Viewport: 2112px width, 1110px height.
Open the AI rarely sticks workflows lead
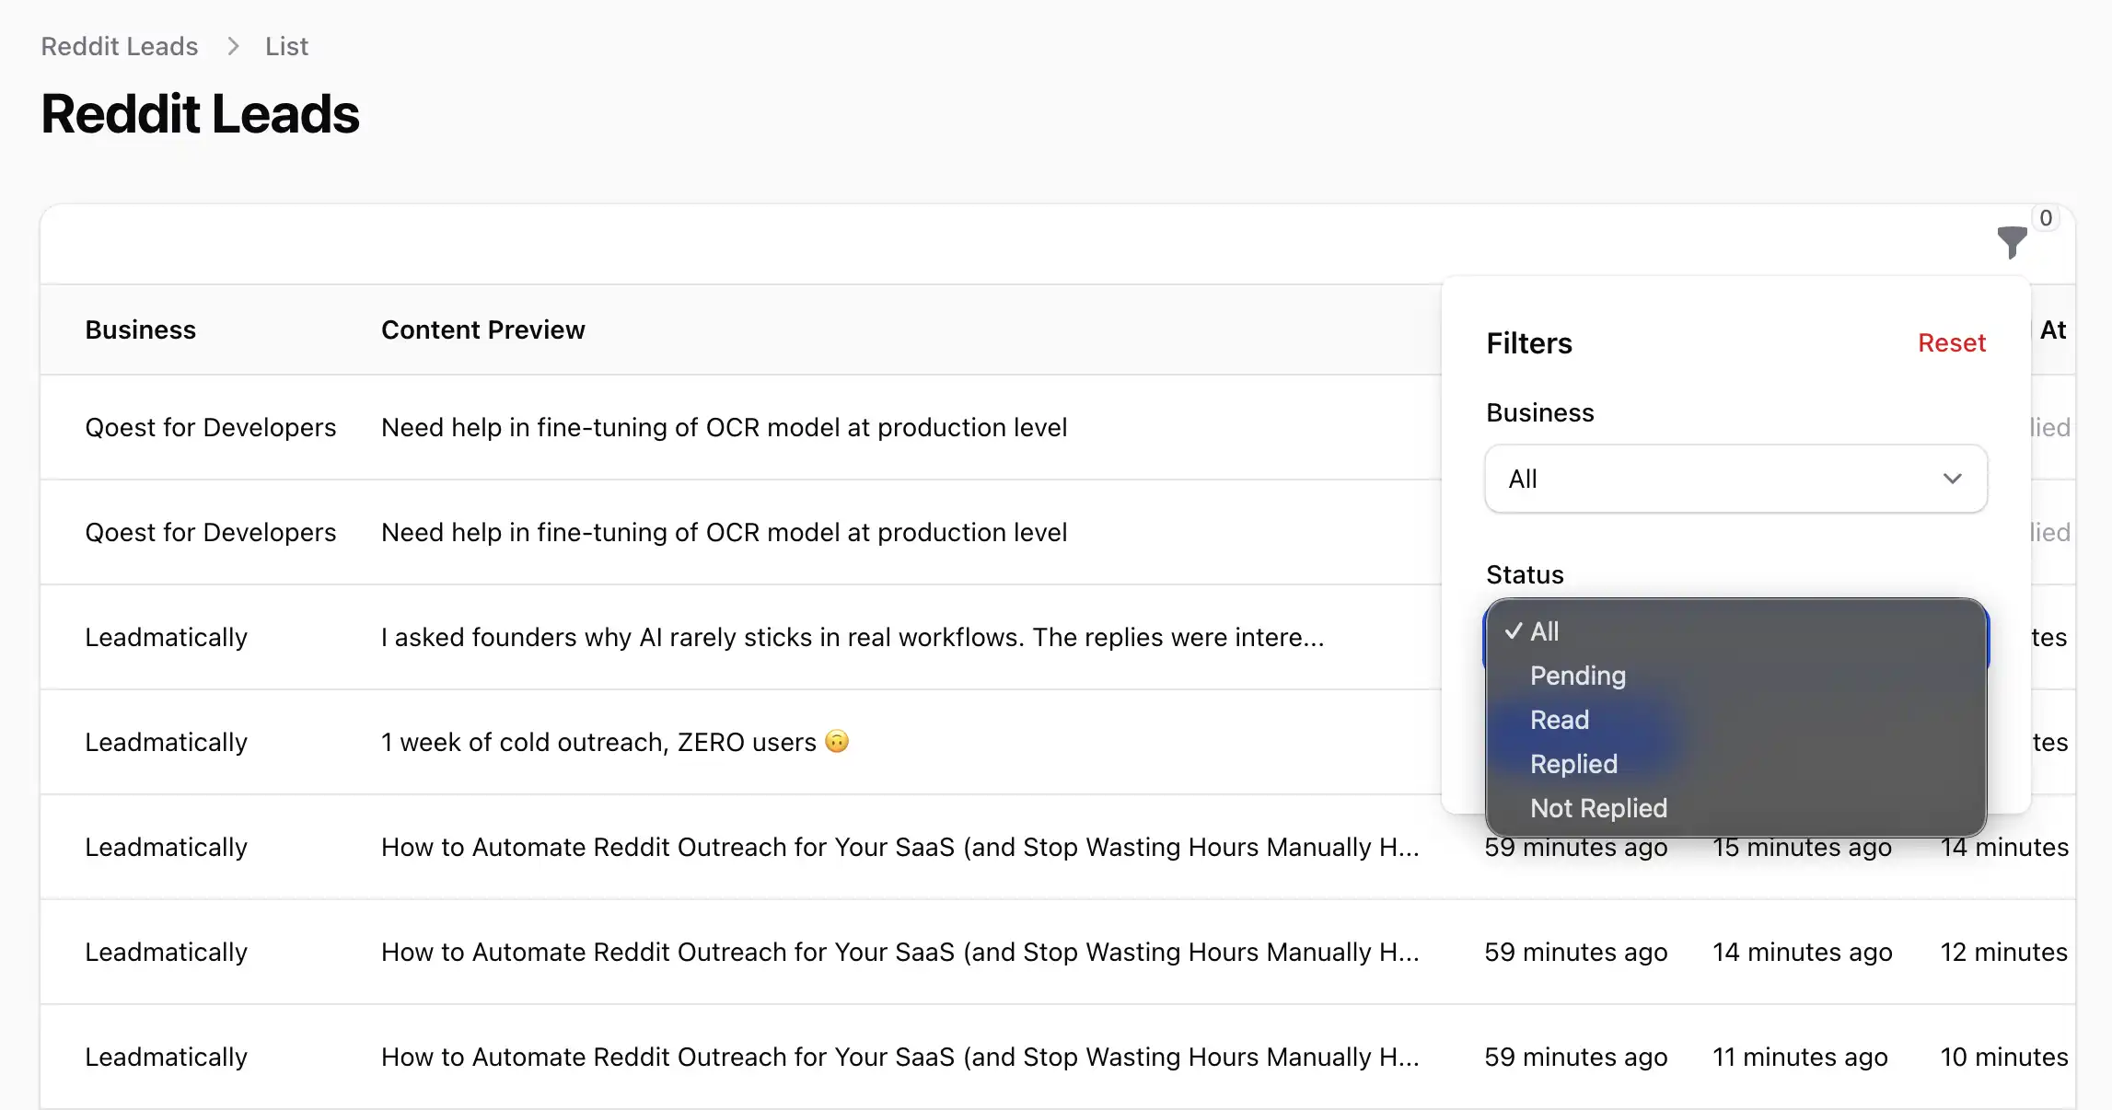[x=852, y=637]
